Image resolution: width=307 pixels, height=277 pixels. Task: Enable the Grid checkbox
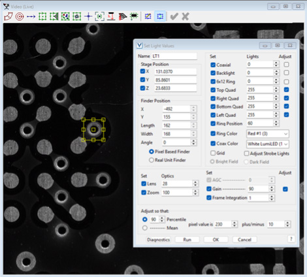point(213,153)
